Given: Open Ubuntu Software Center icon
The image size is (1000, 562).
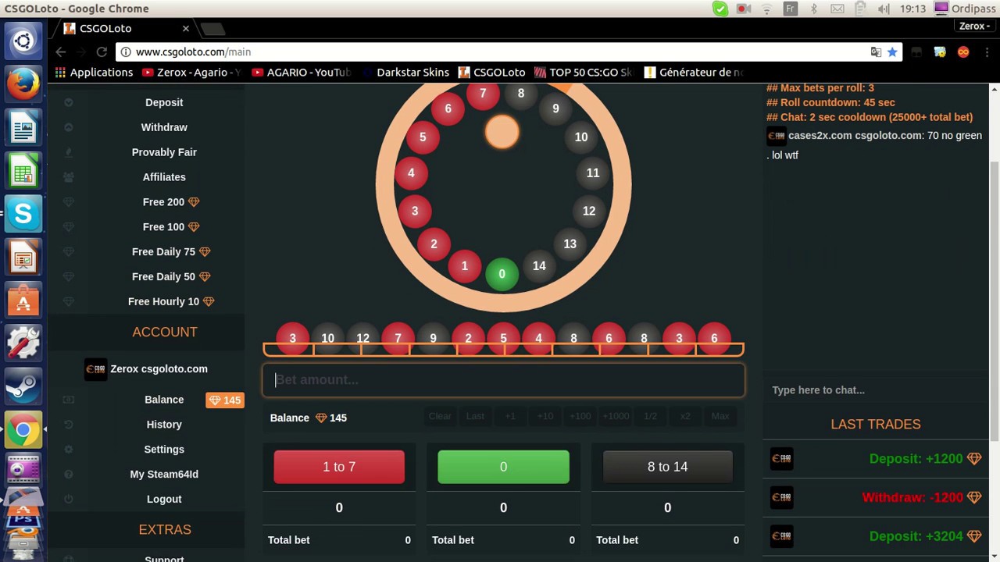Looking at the screenshot, I should pos(23,300).
